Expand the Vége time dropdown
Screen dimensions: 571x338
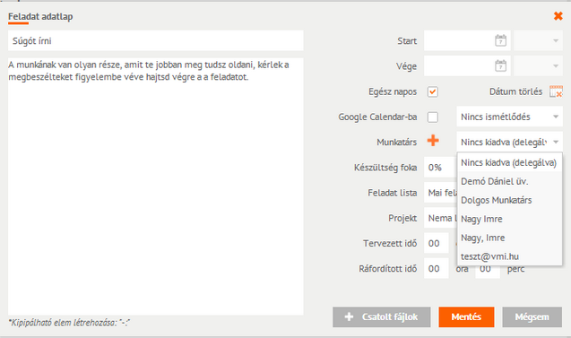click(x=538, y=66)
